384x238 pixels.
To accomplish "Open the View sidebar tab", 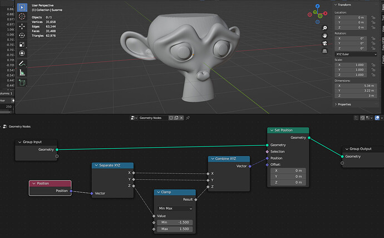I will (382, 29).
